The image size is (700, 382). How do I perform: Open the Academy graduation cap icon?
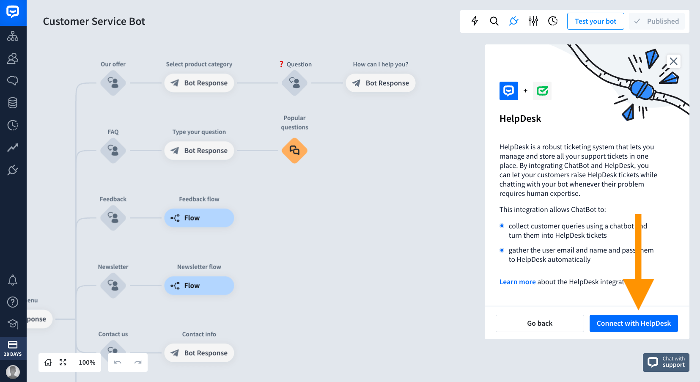pyautogui.click(x=13, y=324)
